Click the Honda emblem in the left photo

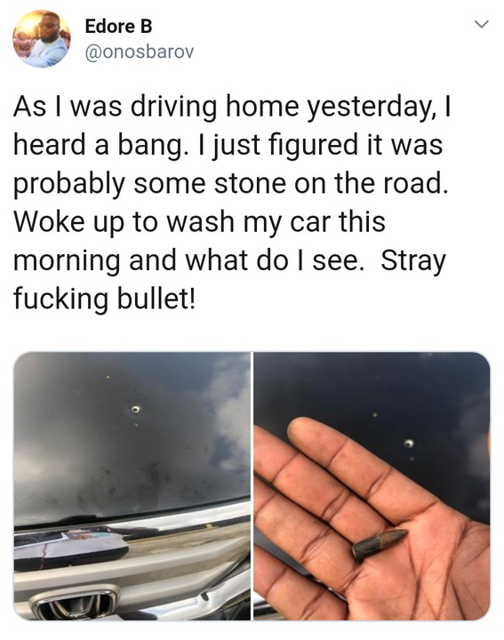[x=76, y=603]
